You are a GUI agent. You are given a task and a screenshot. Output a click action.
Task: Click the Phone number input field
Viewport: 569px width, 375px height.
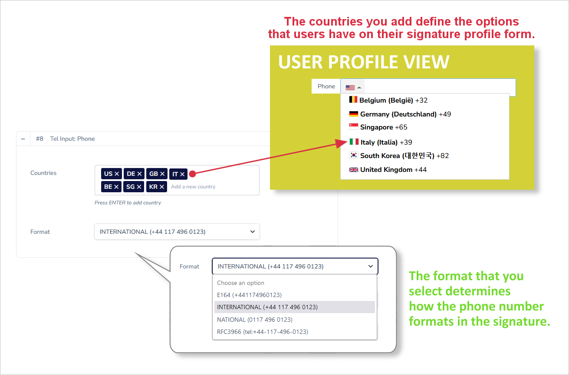(x=438, y=87)
